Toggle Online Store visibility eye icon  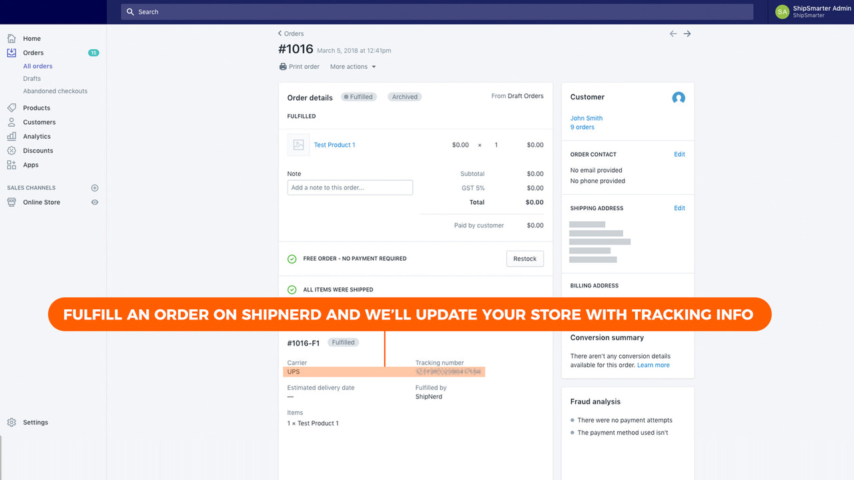coord(95,202)
